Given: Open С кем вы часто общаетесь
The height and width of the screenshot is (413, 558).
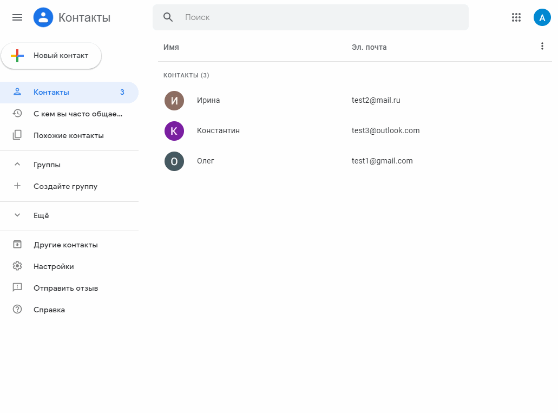Looking at the screenshot, I should click(69, 114).
